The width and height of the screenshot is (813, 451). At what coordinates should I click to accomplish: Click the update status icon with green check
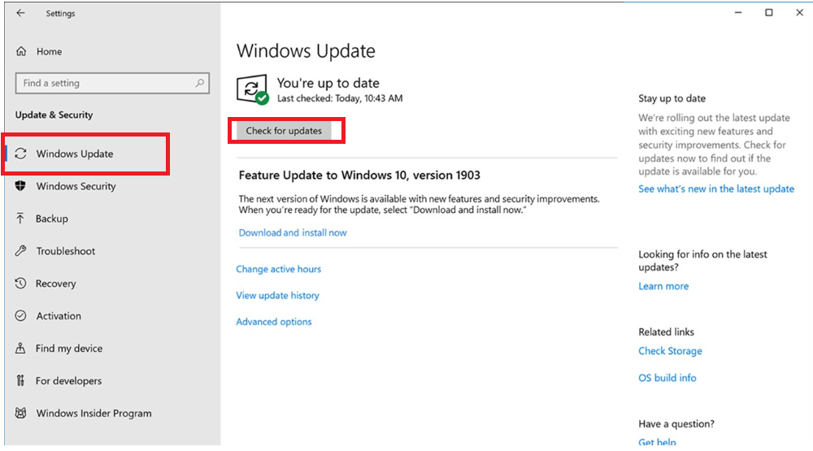click(253, 89)
